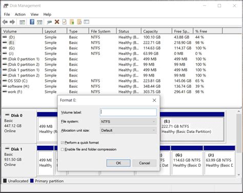The width and height of the screenshot is (243, 193).
Task: Sort by the Volume column header
Action: [22, 31]
